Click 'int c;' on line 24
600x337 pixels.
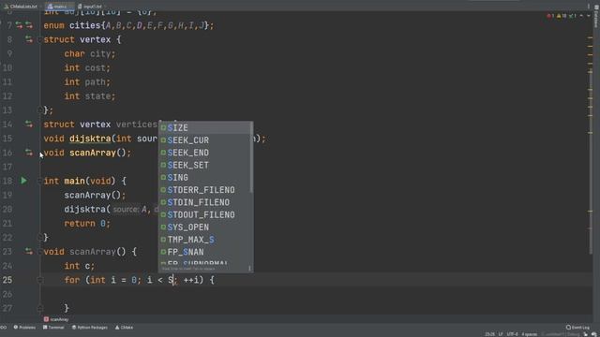(79, 266)
